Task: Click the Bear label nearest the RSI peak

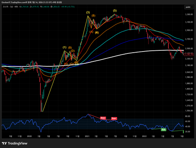Action: (103, 118)
